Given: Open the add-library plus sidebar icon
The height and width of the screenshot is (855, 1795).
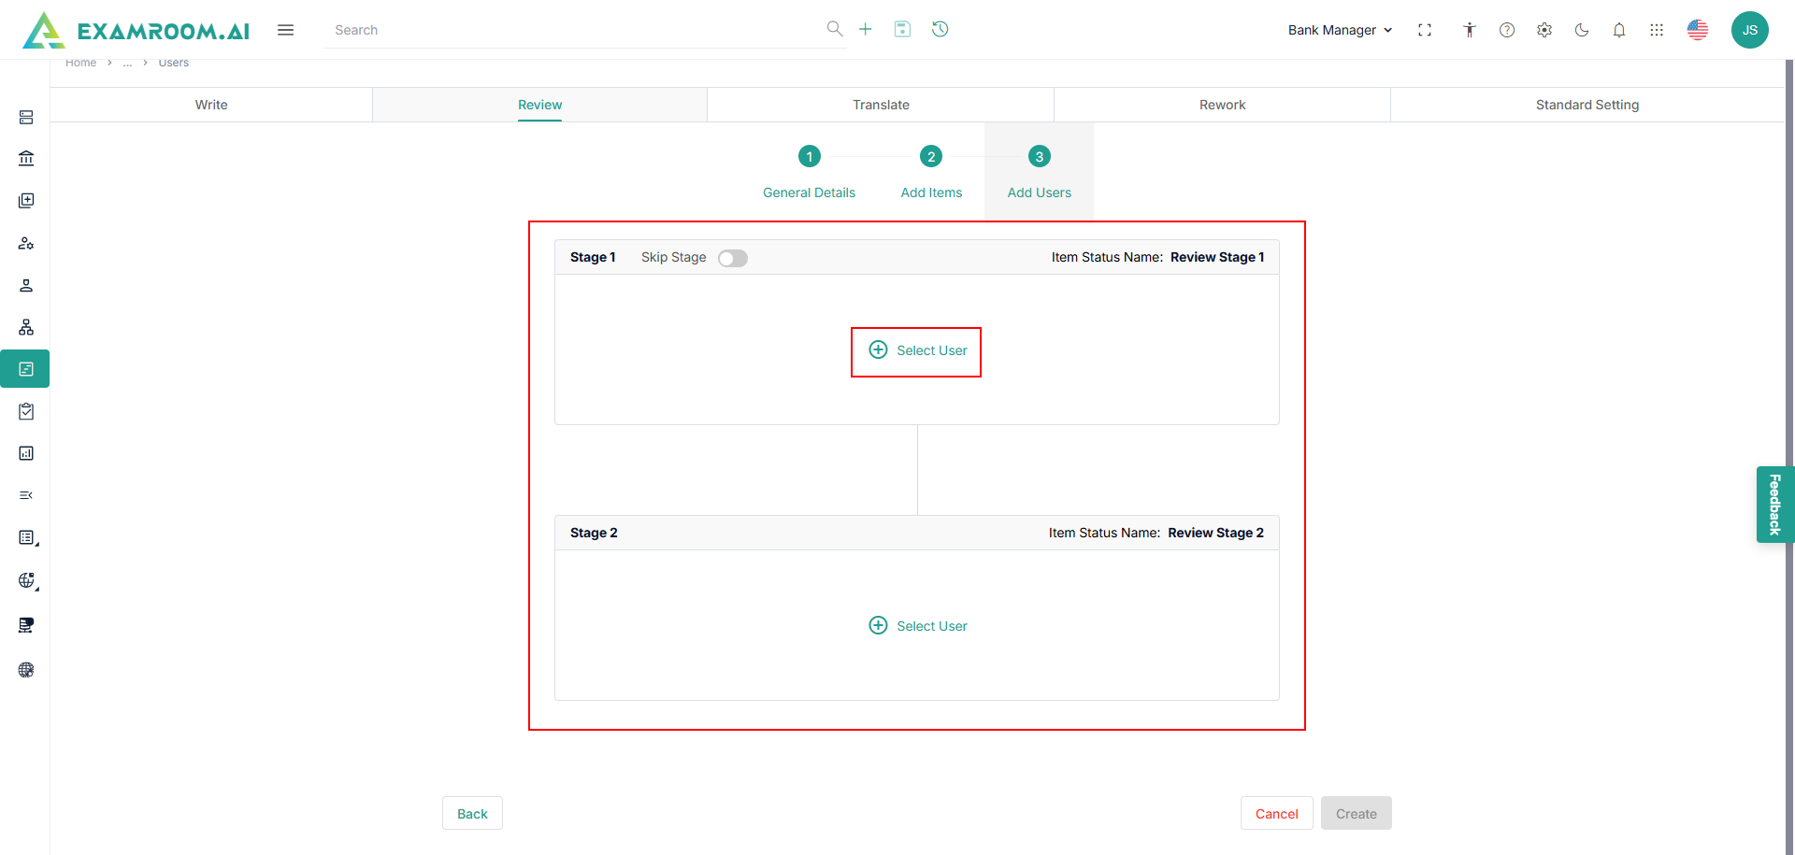Looking at the screenshot, I should (x=26, y=201).
